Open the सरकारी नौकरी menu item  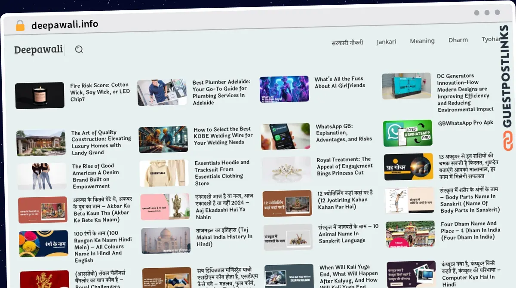(x=347, y=43)
